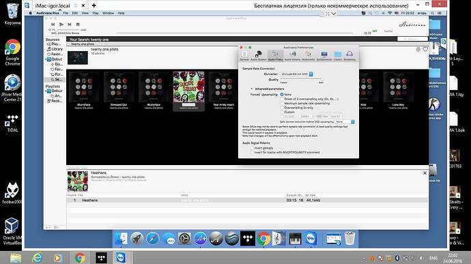Collapse the Qobuz source tree in Sources
This screenshot has width=471, height=264.
point(46,59)
